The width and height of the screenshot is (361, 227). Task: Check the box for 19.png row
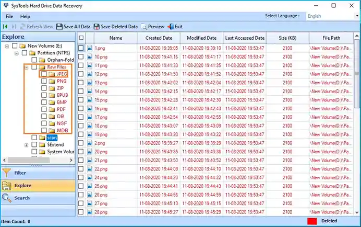81,134
